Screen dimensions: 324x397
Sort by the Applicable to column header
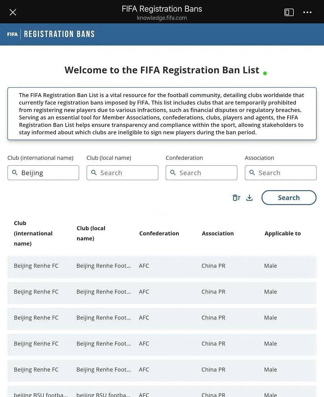tap(282, 233)
